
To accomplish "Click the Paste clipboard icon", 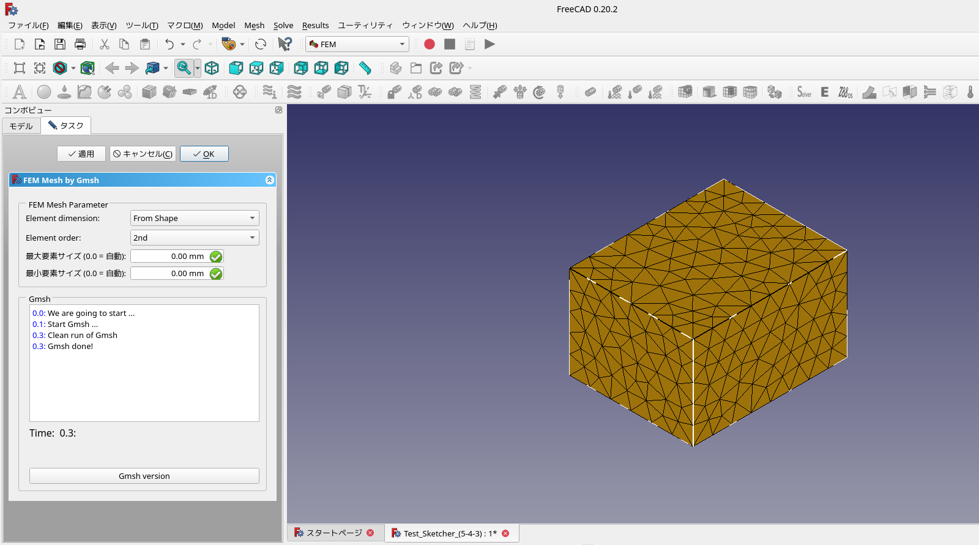I will click(145, 44).
